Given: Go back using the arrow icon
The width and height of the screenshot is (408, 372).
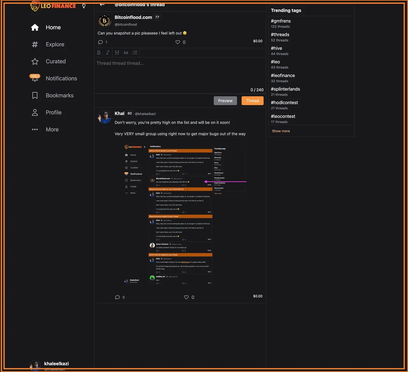Looking at the screenshot, I should point(102,4).
